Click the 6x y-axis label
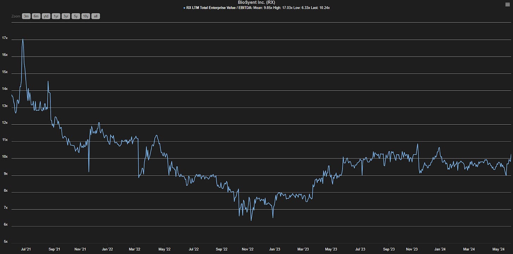This screenshot has width=513, height=254. tap(6, 224)
